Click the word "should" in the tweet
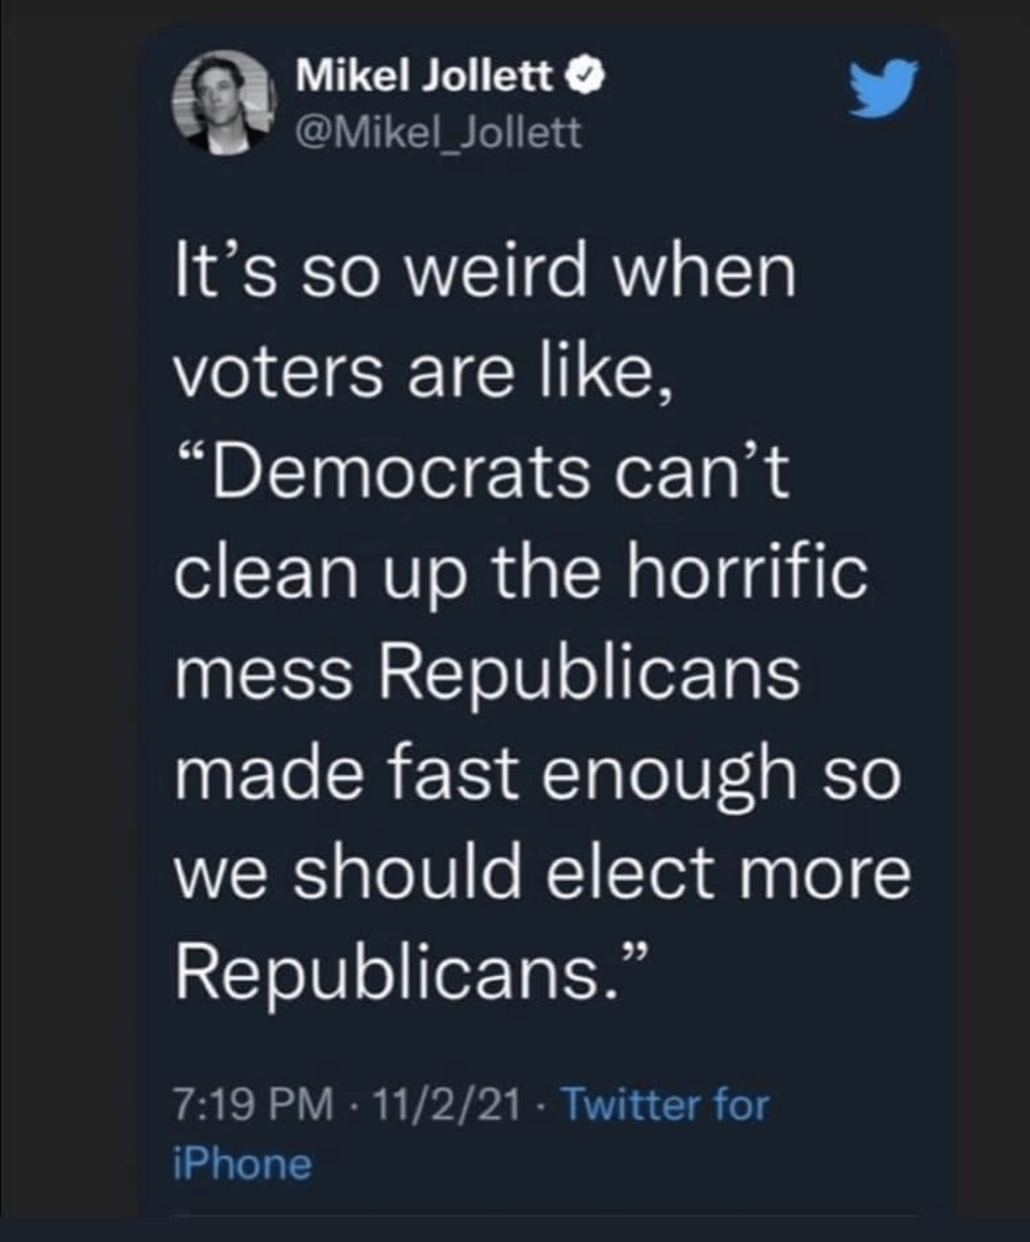 pos(409,873)
